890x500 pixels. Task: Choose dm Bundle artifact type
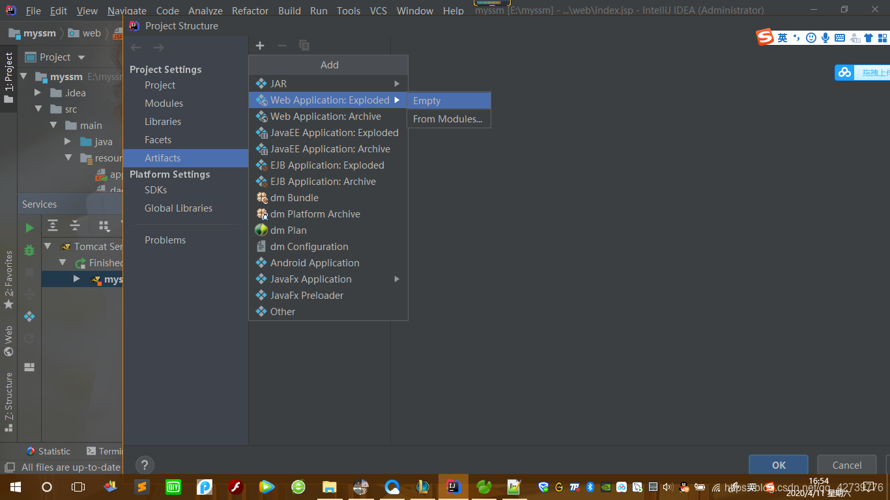[328, 197]
